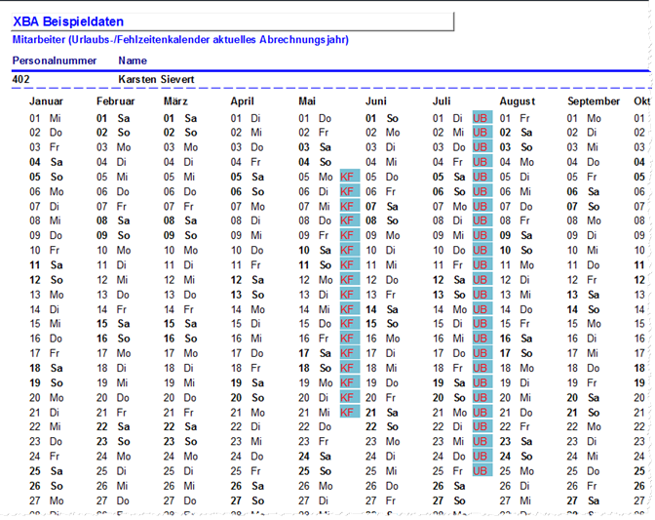Select Januar 20 Mo entry
This screenshot has height=520, width=655.
coord(46,398)
